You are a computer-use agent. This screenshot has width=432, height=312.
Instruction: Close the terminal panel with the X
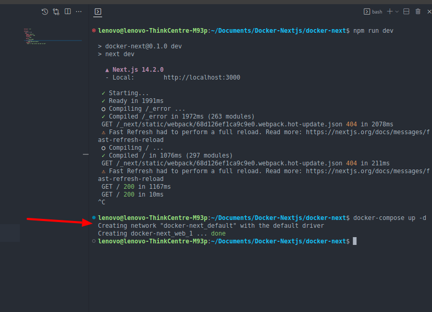[x=429, y=11]
